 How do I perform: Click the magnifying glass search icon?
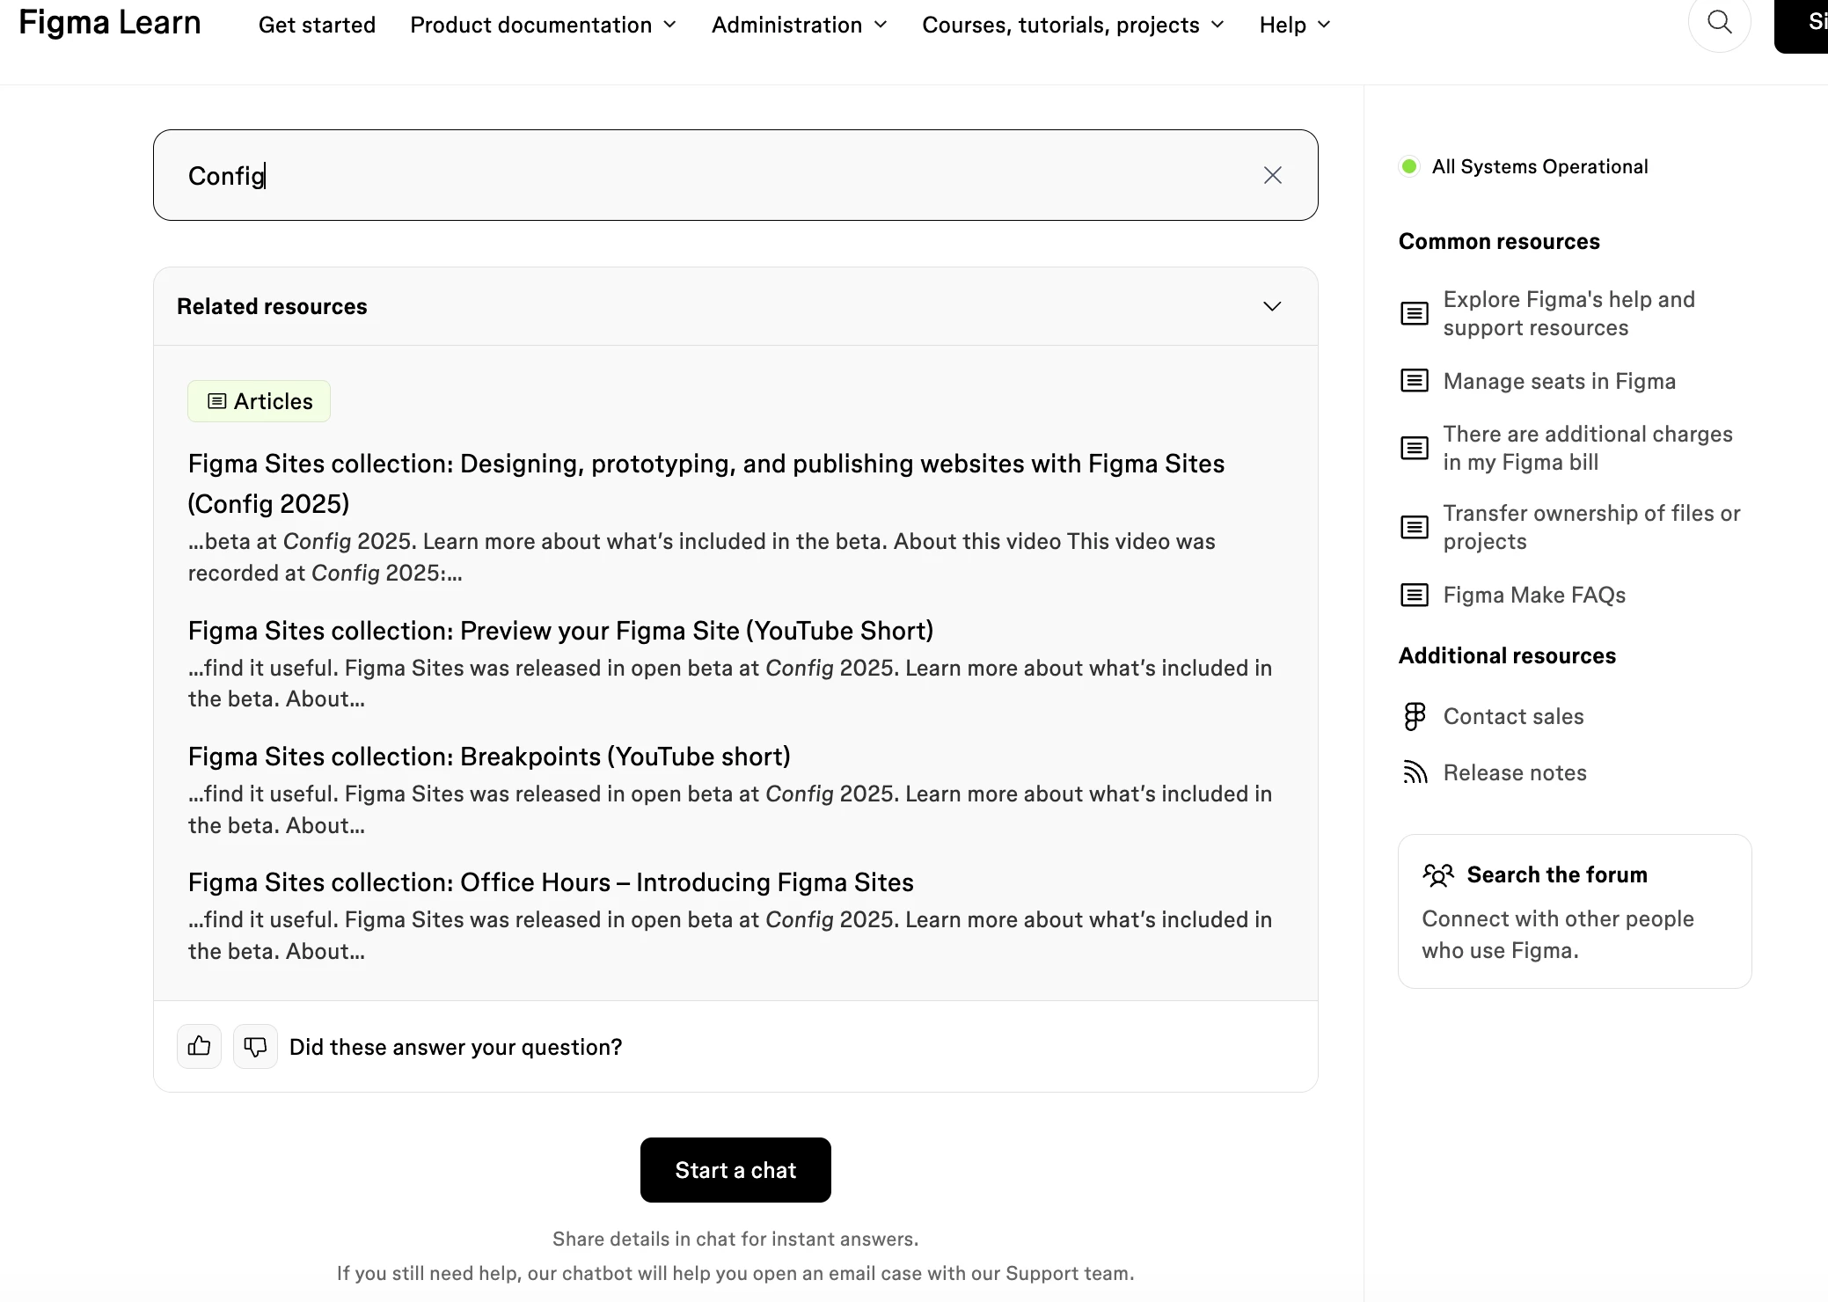(1719, 23)
